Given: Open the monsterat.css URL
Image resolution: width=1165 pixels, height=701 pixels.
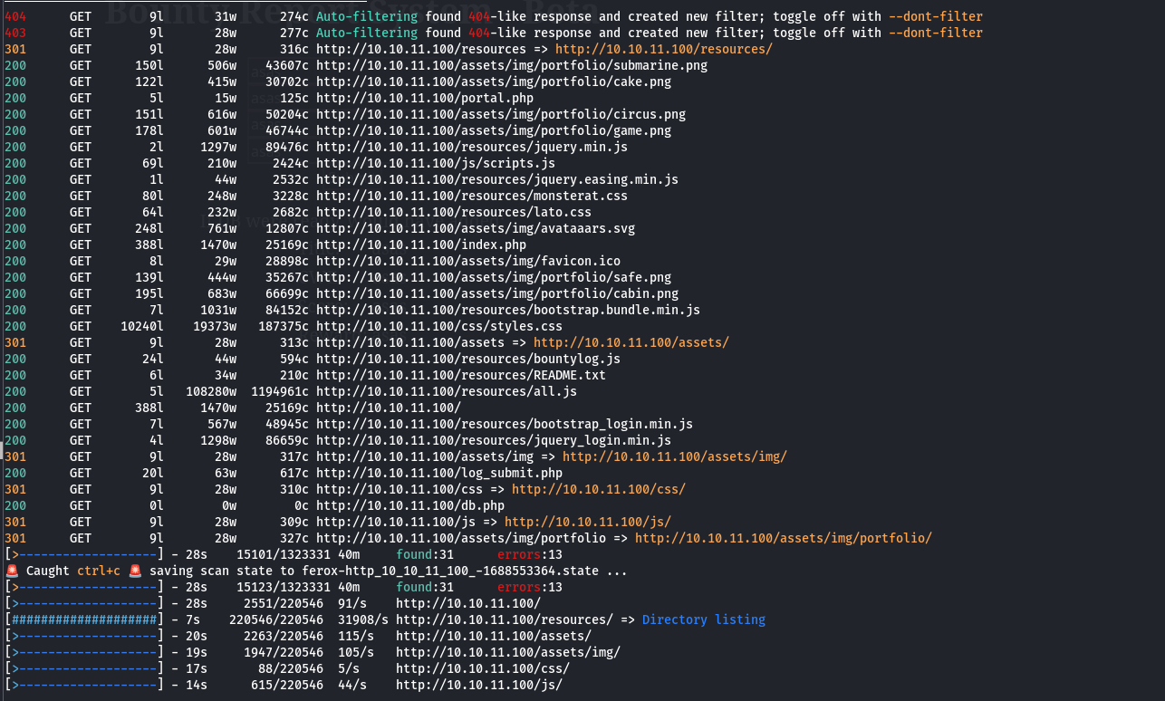Looking at the screenshot, I should [472, 196].
